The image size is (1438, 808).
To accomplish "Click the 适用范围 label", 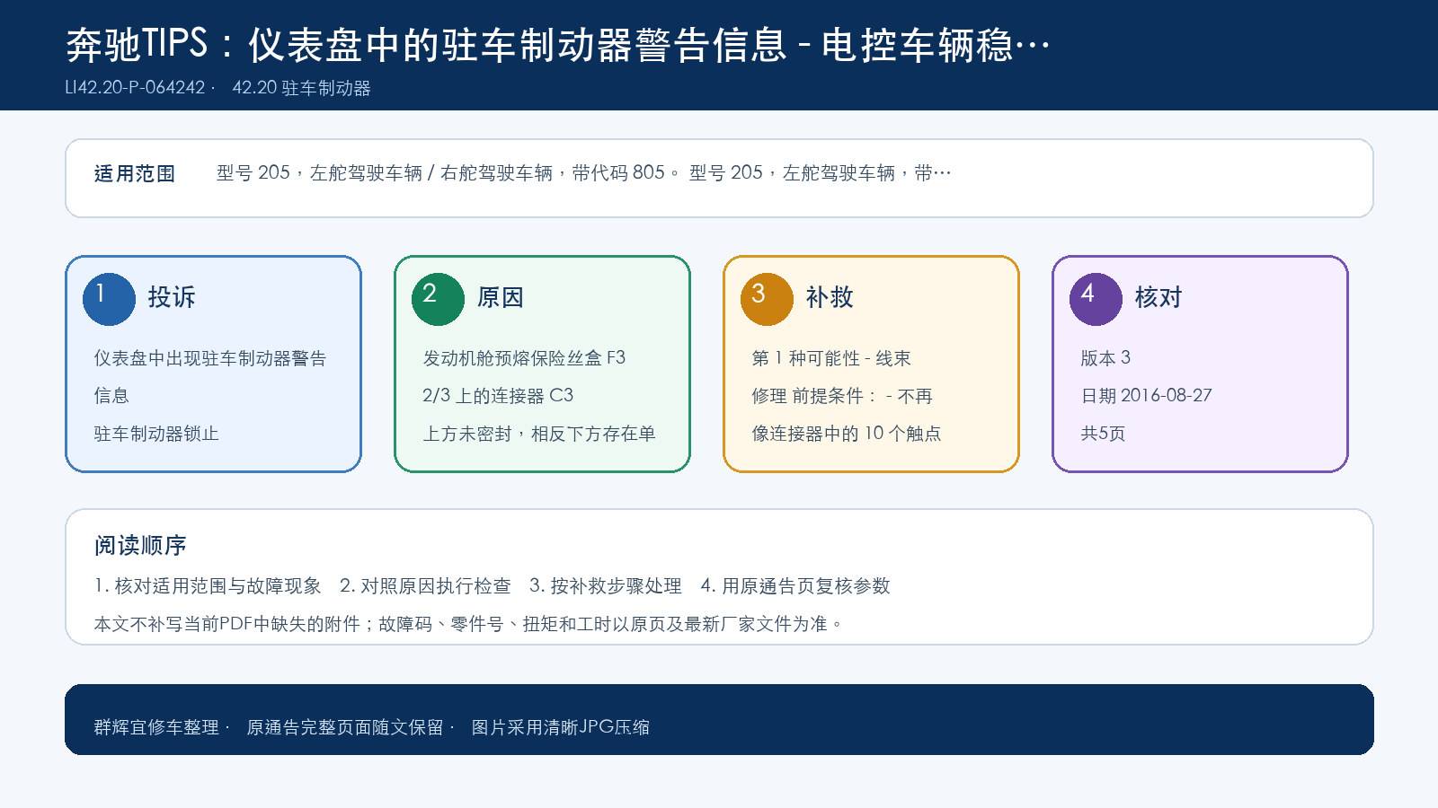I will tap(135, 173).
